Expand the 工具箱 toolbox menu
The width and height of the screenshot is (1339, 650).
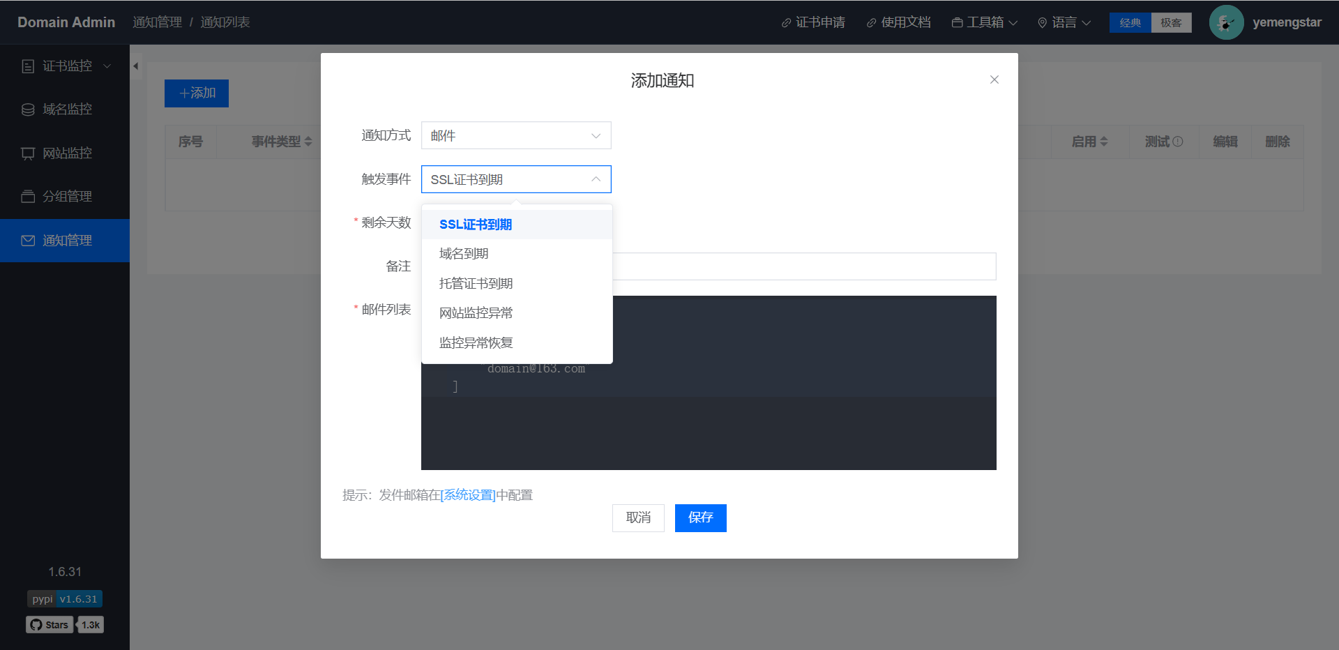(984, 23)
